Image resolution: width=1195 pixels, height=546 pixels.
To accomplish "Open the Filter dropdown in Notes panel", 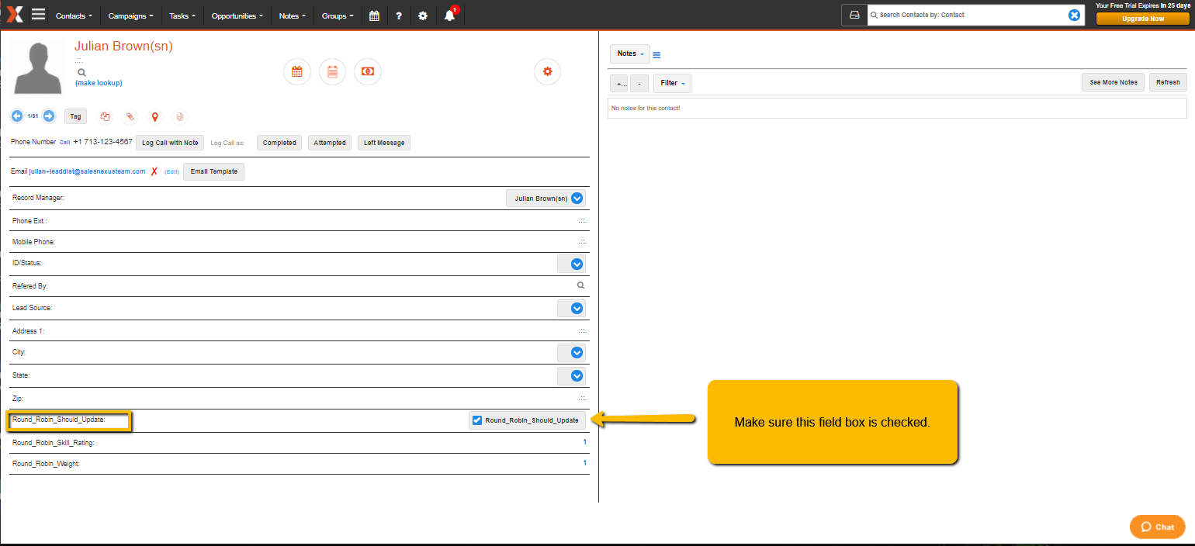I will pos(671,83).
